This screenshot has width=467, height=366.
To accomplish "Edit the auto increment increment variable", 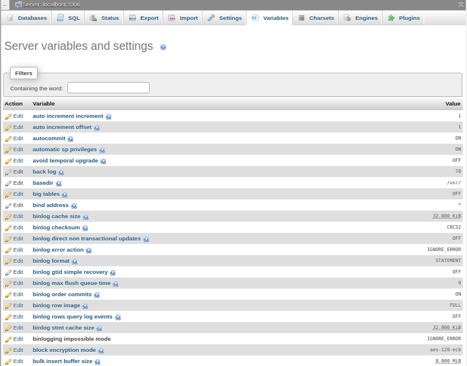I will click(x=14, y=116).
